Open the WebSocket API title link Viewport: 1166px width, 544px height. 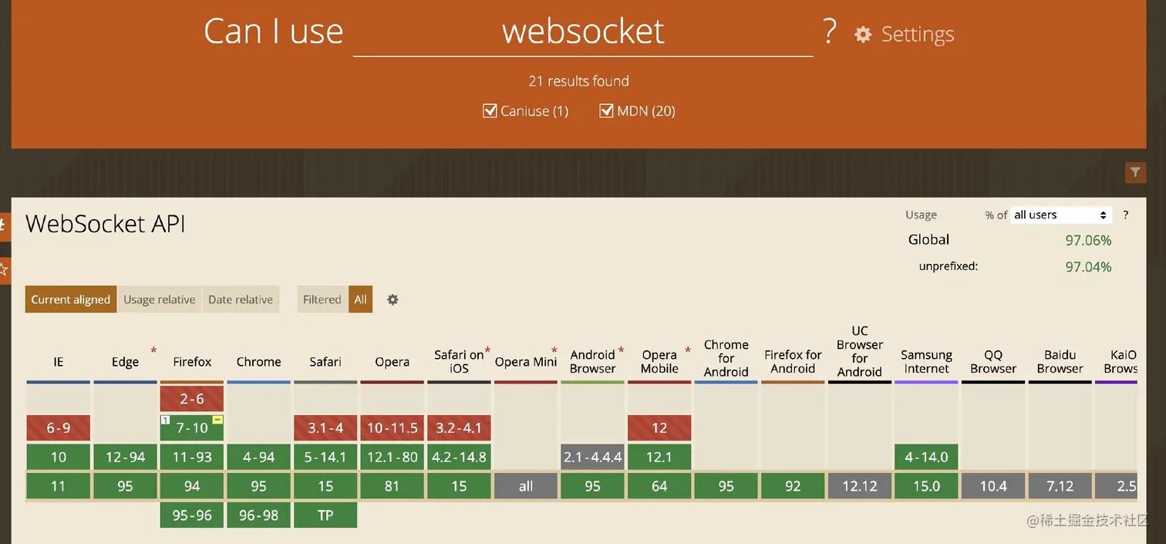106,224
